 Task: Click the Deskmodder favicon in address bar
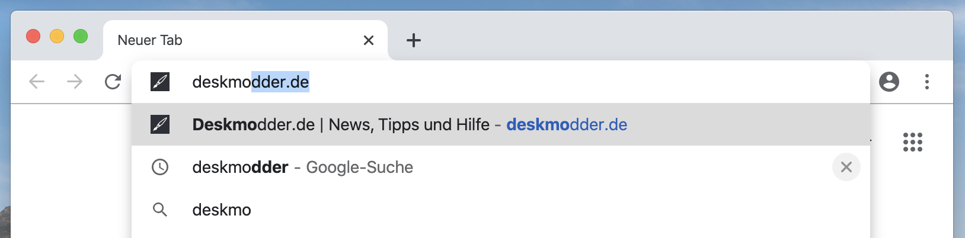(160, 82)
